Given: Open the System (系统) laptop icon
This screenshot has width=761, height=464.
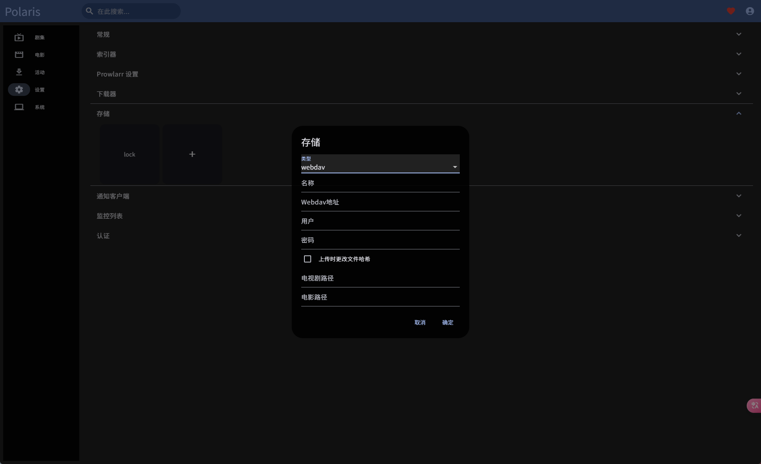Looking at the screenshot, I should pyautogui.click(x=19, y=107).
